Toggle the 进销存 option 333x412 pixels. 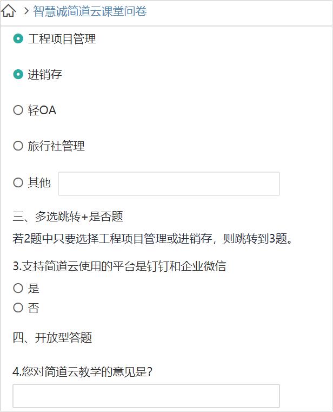point(18,74)
